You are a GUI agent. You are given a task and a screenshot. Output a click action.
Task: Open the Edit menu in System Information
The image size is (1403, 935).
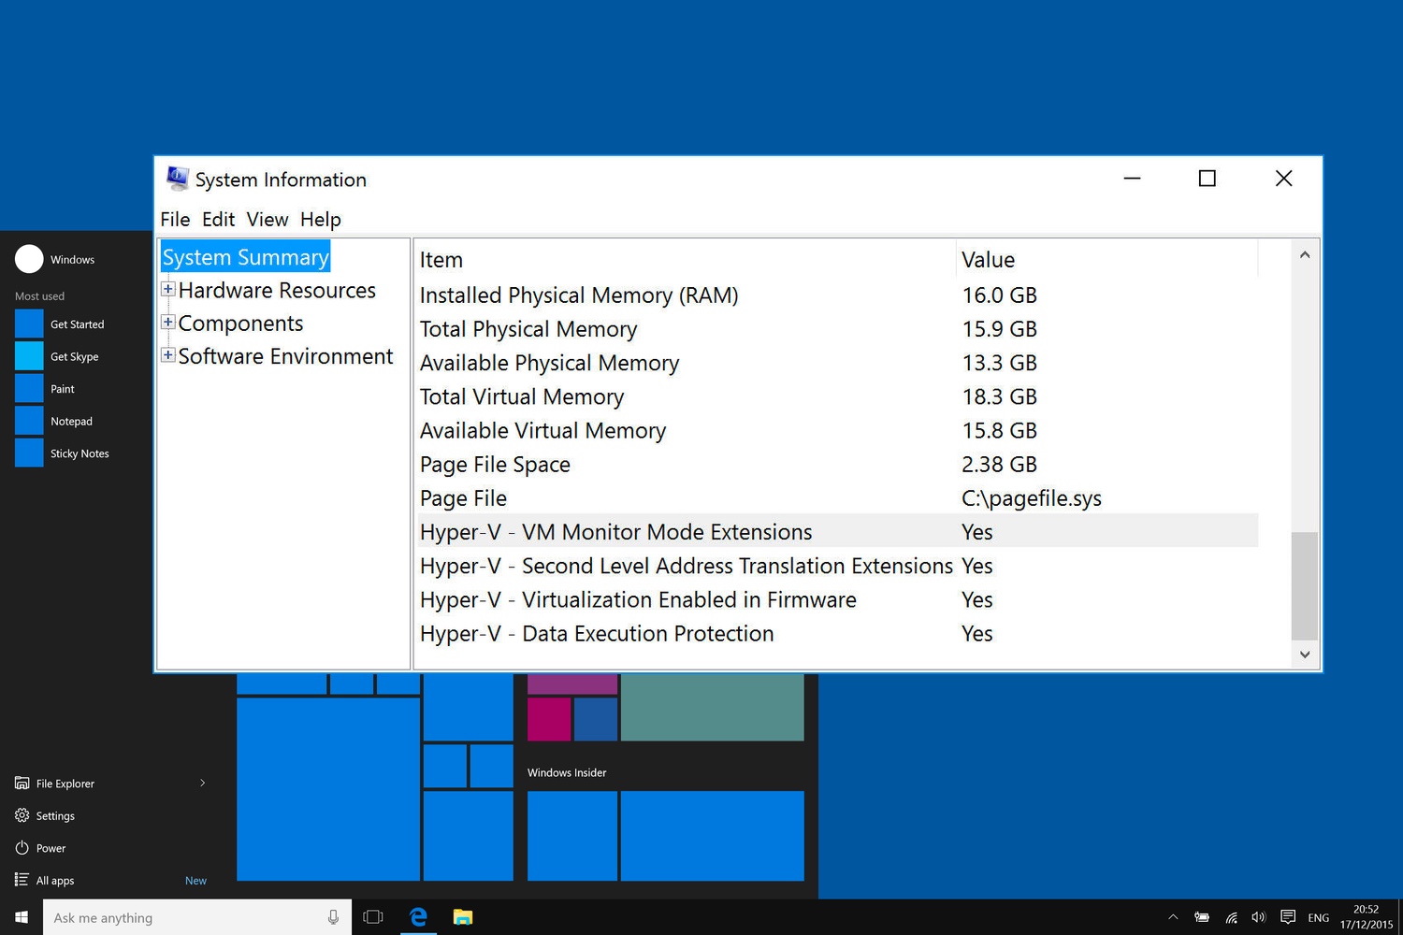tap(218, 220)
